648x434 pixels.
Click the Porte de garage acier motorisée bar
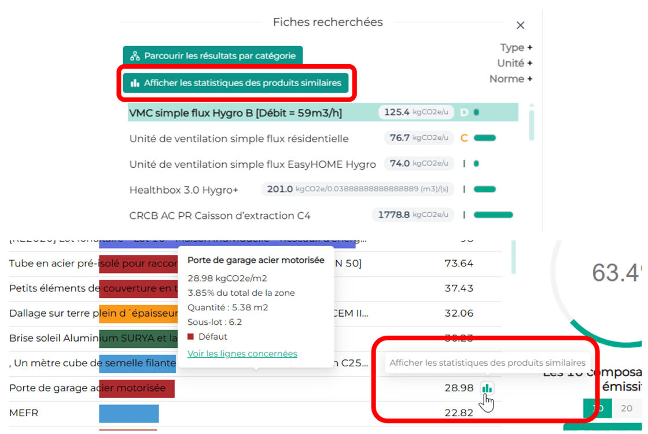click(137, 388)
